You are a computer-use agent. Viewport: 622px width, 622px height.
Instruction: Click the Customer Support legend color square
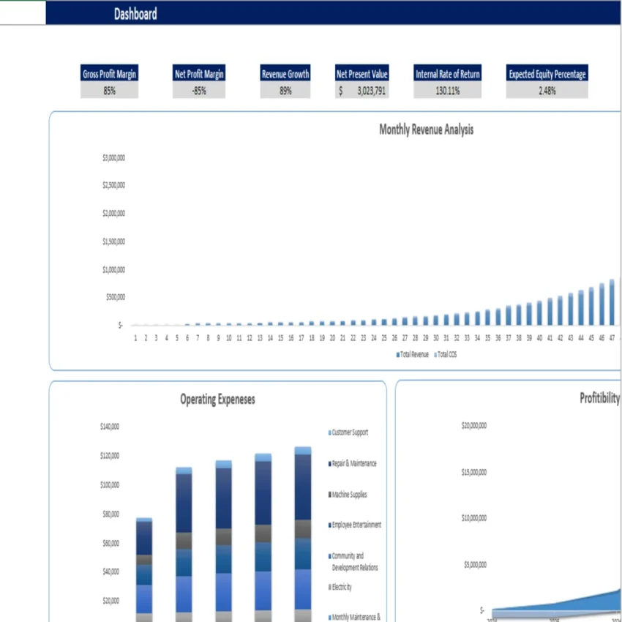(329, 432)
